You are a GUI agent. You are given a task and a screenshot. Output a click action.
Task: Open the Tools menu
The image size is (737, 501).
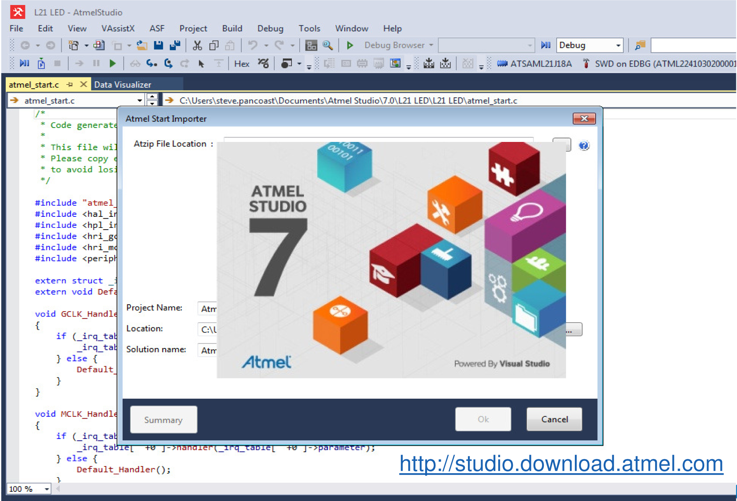click(x=309, y=29)
